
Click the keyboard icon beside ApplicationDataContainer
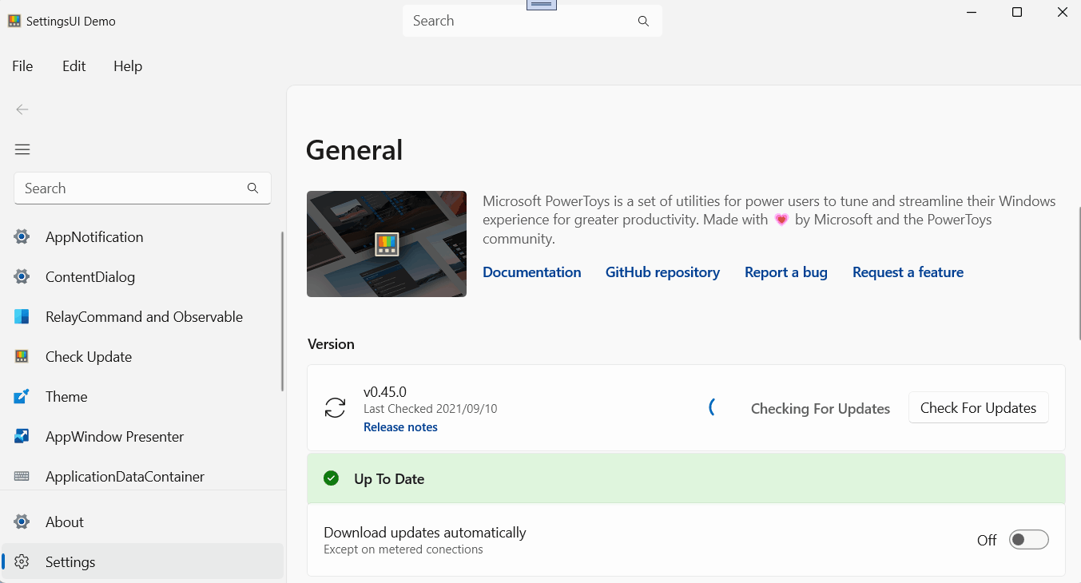(x=22, y=477)
